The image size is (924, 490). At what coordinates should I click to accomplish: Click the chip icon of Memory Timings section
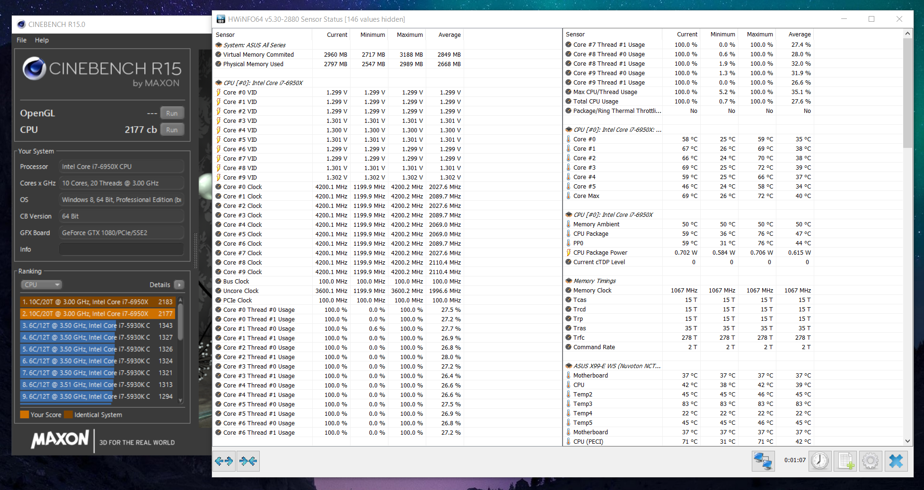click(x=569, y=281)
